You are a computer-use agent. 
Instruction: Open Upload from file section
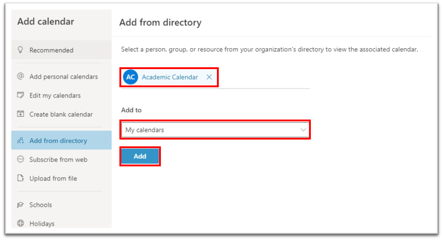pyautogui.click(x=53, y=178)
